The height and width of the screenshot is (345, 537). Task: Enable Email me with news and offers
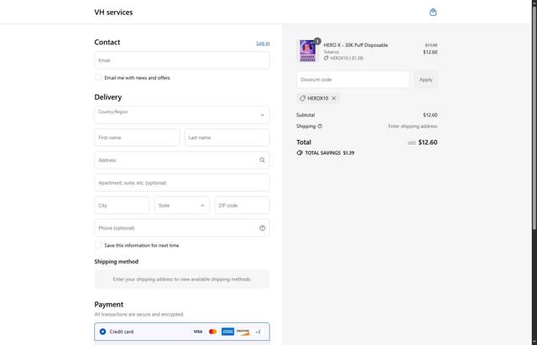98,78
